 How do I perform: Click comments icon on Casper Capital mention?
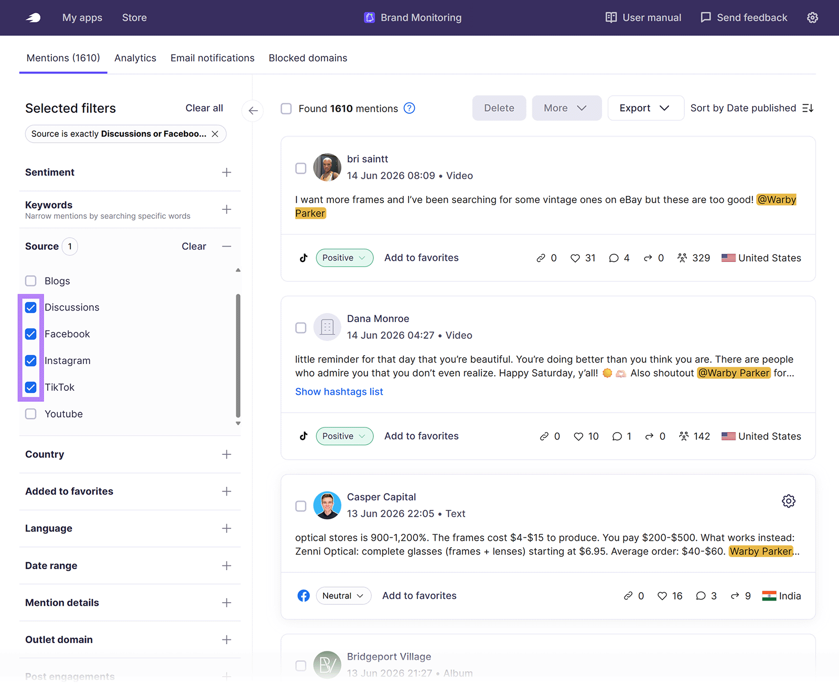pos(701,596)
